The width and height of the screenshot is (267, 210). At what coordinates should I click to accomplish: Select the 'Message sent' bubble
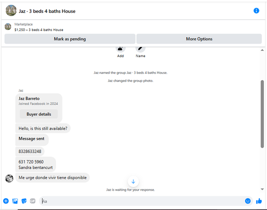[32, 140]
